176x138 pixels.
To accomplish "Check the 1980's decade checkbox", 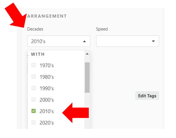I will click(33, 77).
